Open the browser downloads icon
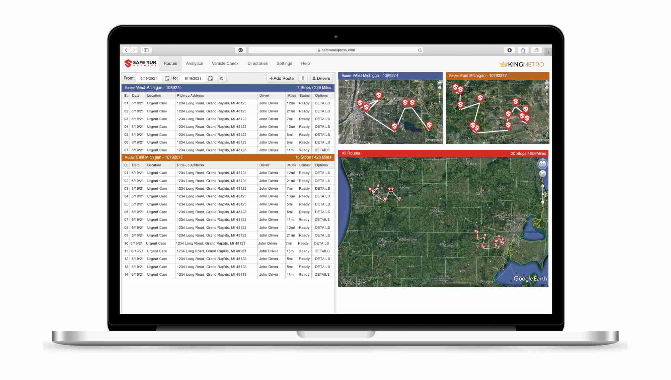671x380 pixels. [x=509, y=50]
